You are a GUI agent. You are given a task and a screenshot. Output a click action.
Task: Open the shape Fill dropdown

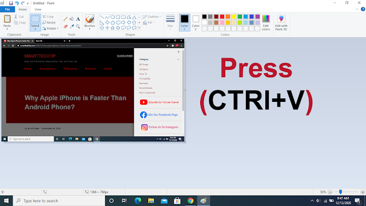[x=149, y=22]
